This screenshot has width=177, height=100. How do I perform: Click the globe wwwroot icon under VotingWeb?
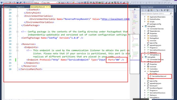click(148, 67)
